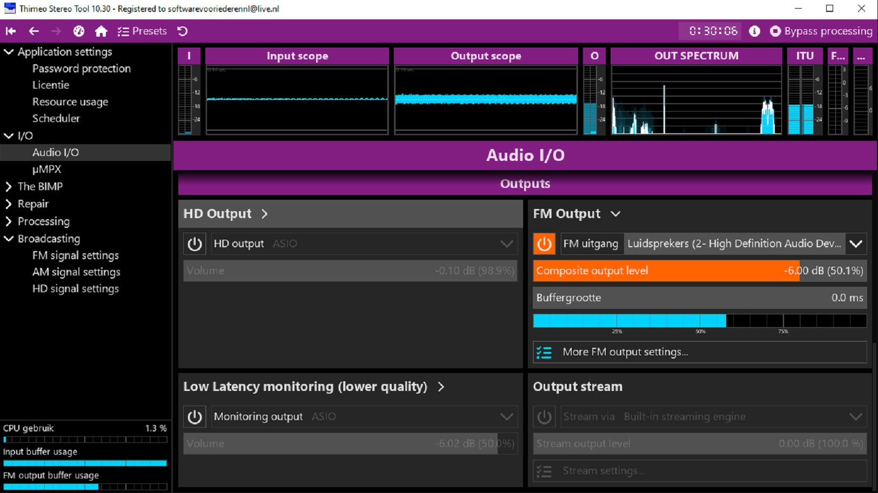878x493 pixels.
Task: Open More FM output settings
Action: point(700,352)
